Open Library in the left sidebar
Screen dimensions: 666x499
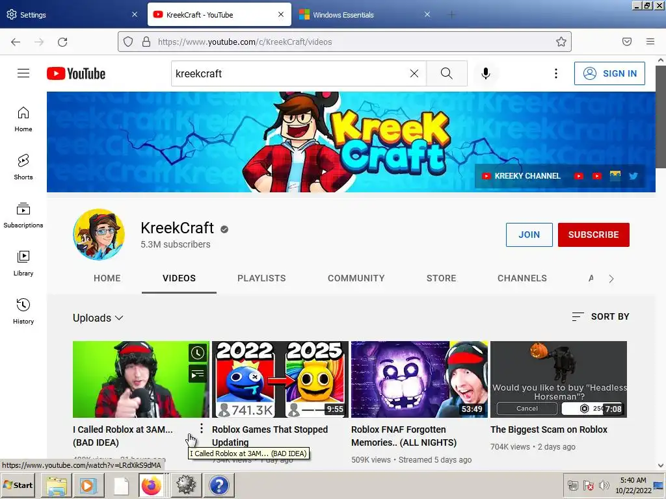tap(23, 264)
